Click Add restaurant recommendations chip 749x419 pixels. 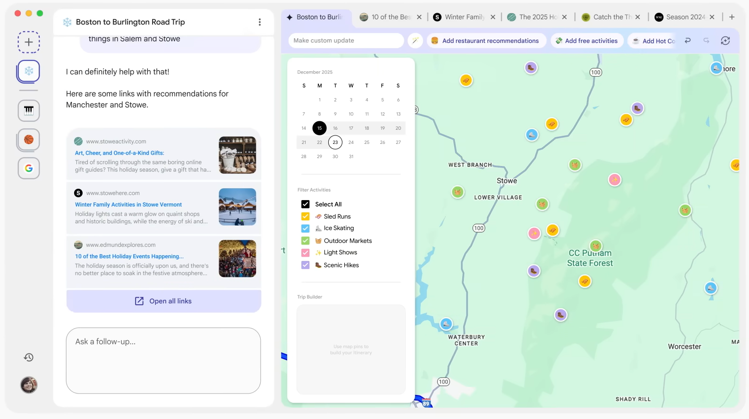486,41
